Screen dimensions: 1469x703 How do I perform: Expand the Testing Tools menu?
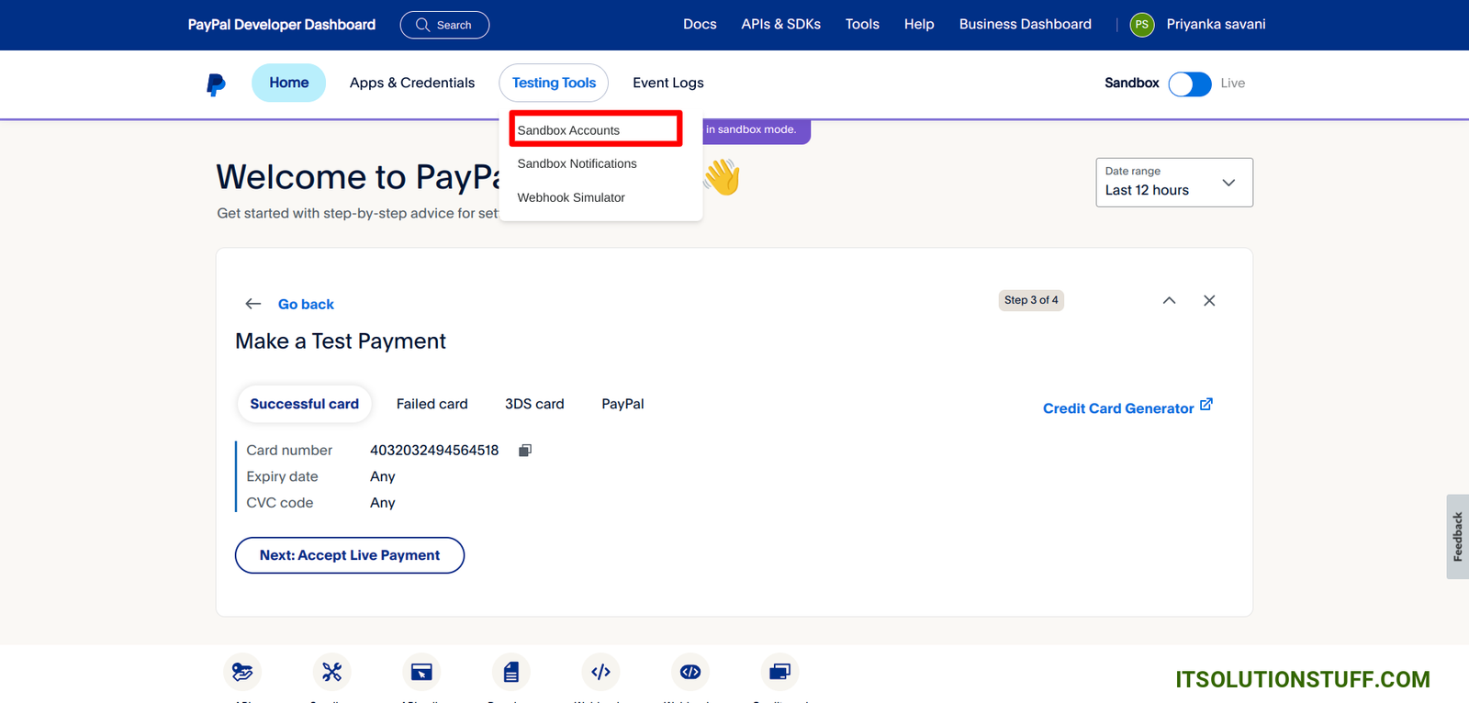[x=554, y=83]
